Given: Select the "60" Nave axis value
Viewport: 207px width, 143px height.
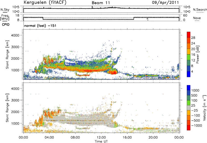Looking at the screenshot, I should 185,15.
